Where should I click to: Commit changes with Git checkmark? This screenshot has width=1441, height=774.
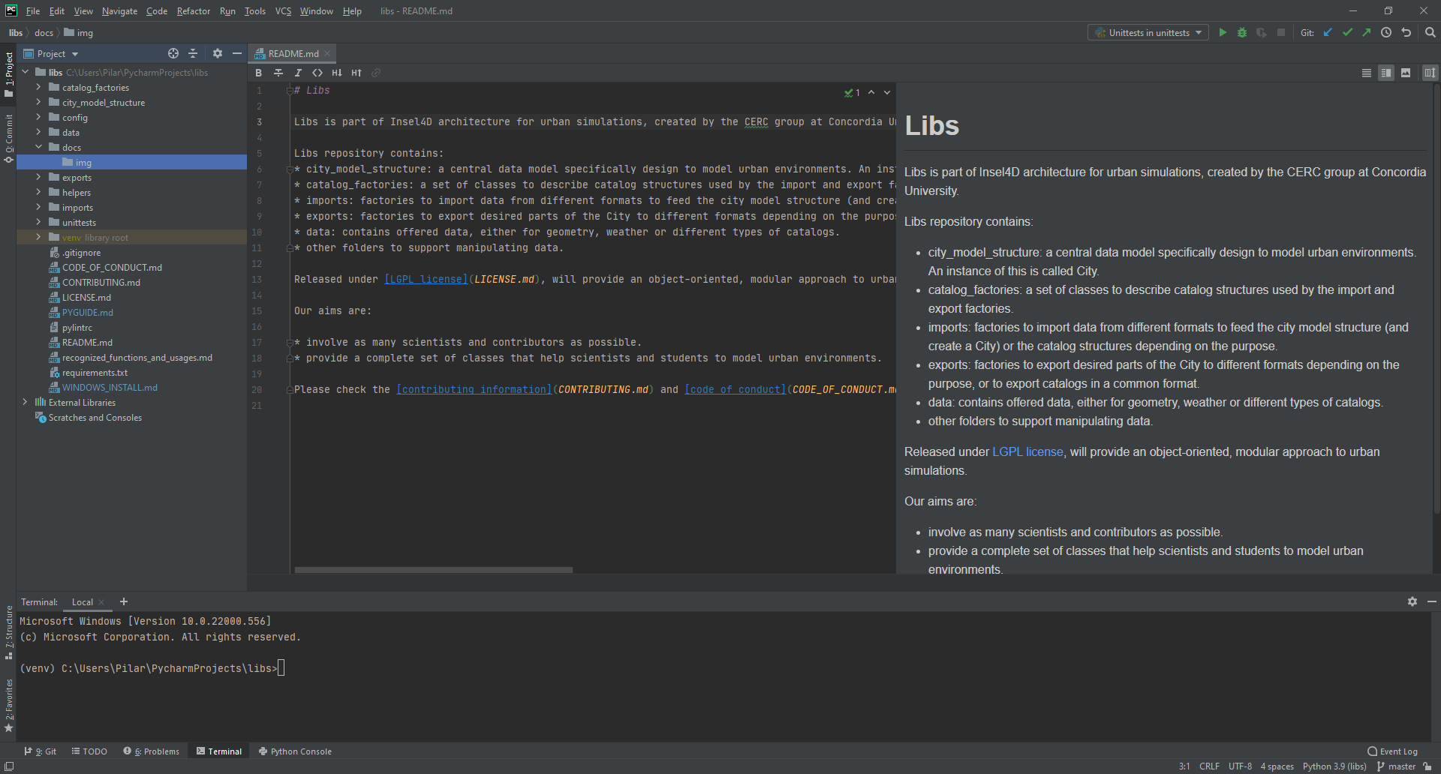[1347, 32]
